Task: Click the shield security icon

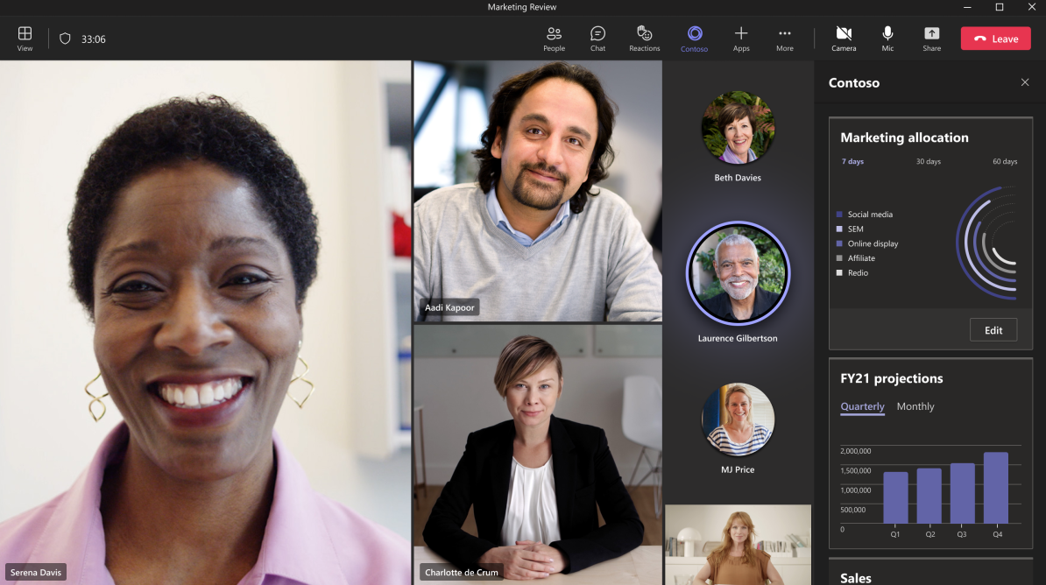Action: 65,39
